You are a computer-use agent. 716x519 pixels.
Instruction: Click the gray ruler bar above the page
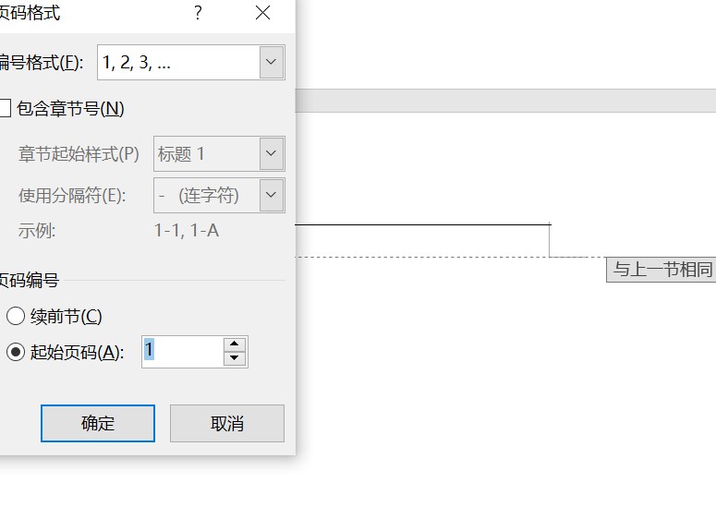point(505,100)
